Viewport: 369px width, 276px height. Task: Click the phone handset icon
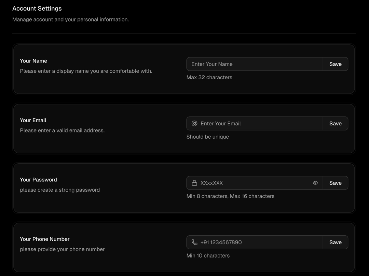(x=194, y=242)
